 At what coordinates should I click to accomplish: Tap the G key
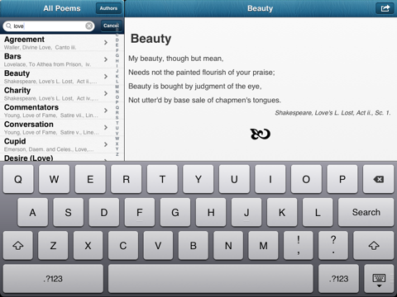(175, 212)
